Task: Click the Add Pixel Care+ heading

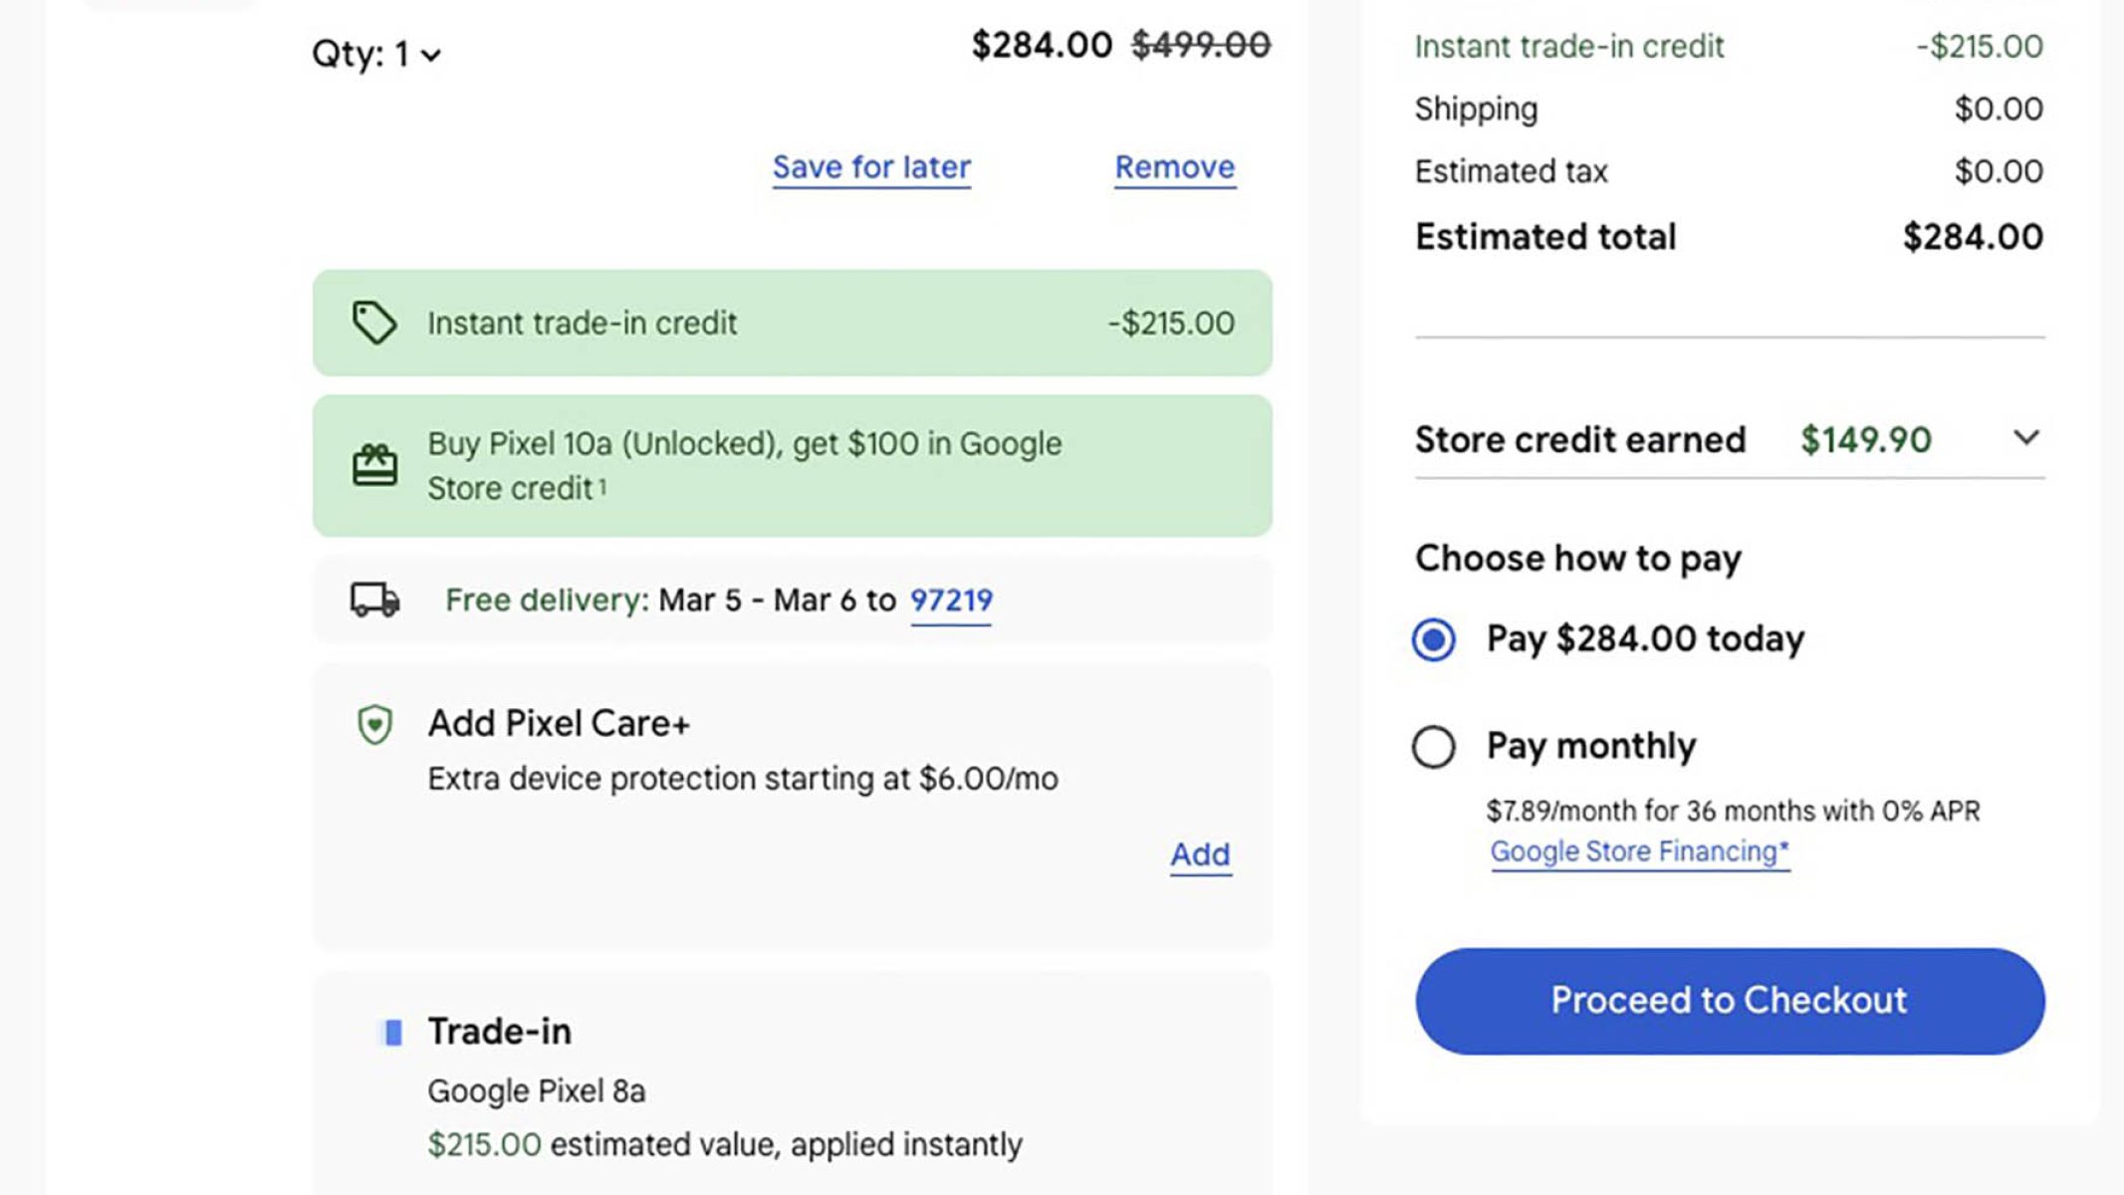Action: click(559, 723)
